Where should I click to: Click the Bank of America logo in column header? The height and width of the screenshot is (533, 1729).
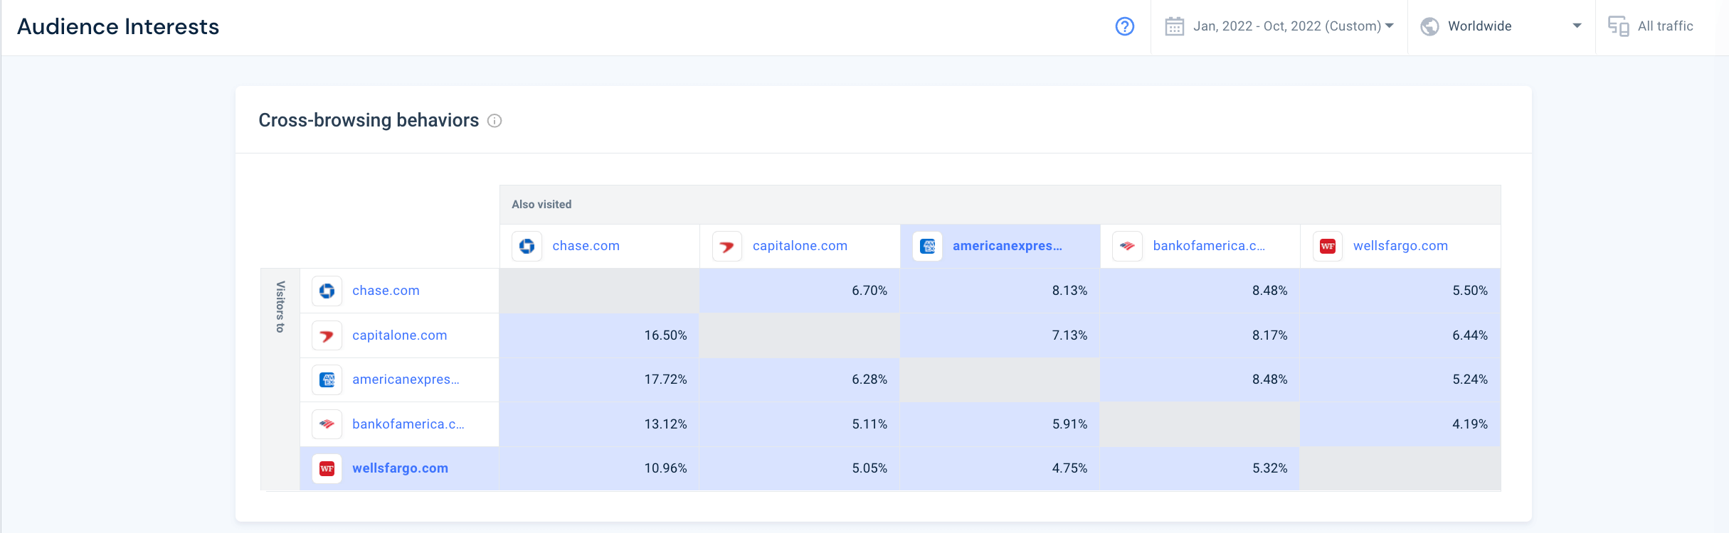(x=1128, y=246)
